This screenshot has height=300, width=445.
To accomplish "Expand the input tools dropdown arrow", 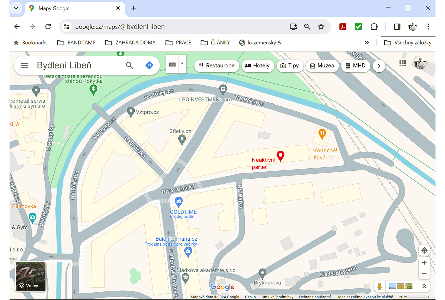I will [182, 63].
